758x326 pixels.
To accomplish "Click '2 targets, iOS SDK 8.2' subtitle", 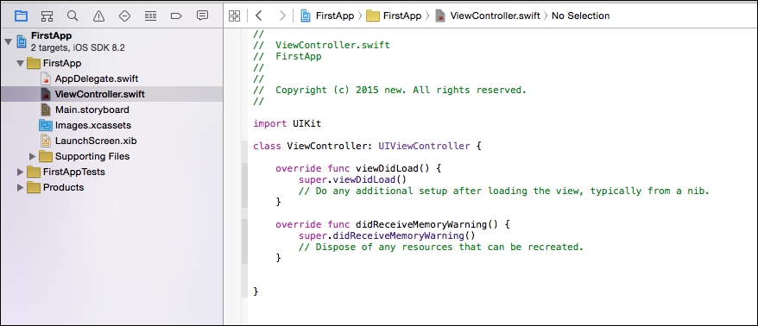I will pos(78,47).
